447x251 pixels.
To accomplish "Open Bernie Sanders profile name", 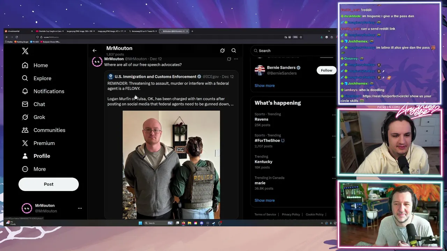I will point(281,68).
